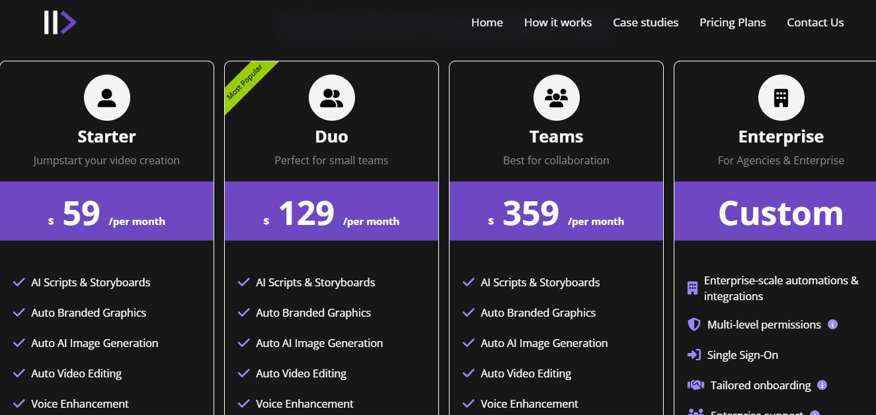Open the Case studies page

click(645, 22)
